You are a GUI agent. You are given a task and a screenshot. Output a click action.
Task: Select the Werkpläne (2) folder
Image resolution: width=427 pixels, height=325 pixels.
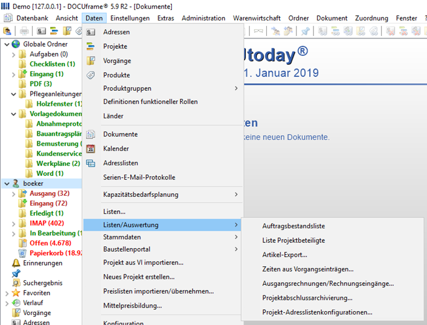click(58, 164)
